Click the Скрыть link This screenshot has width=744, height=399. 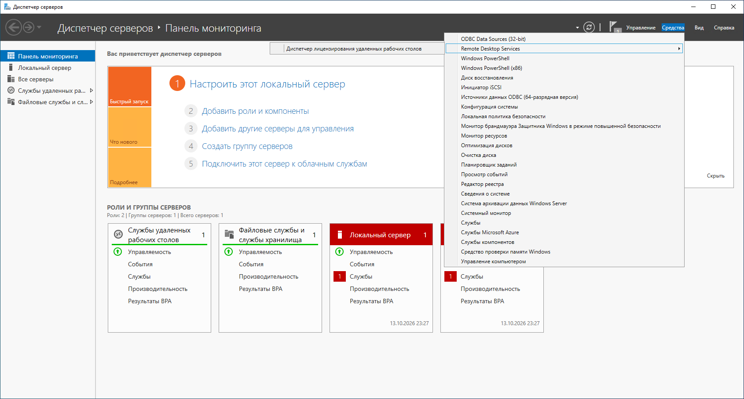(x=715, y=176)
